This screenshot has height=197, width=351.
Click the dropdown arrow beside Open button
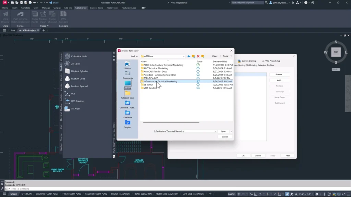231,131
